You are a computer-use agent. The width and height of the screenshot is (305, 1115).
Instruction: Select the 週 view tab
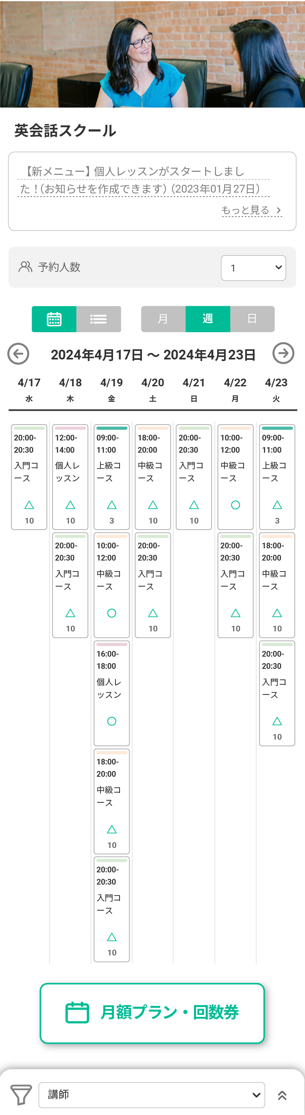click(208, 319)
